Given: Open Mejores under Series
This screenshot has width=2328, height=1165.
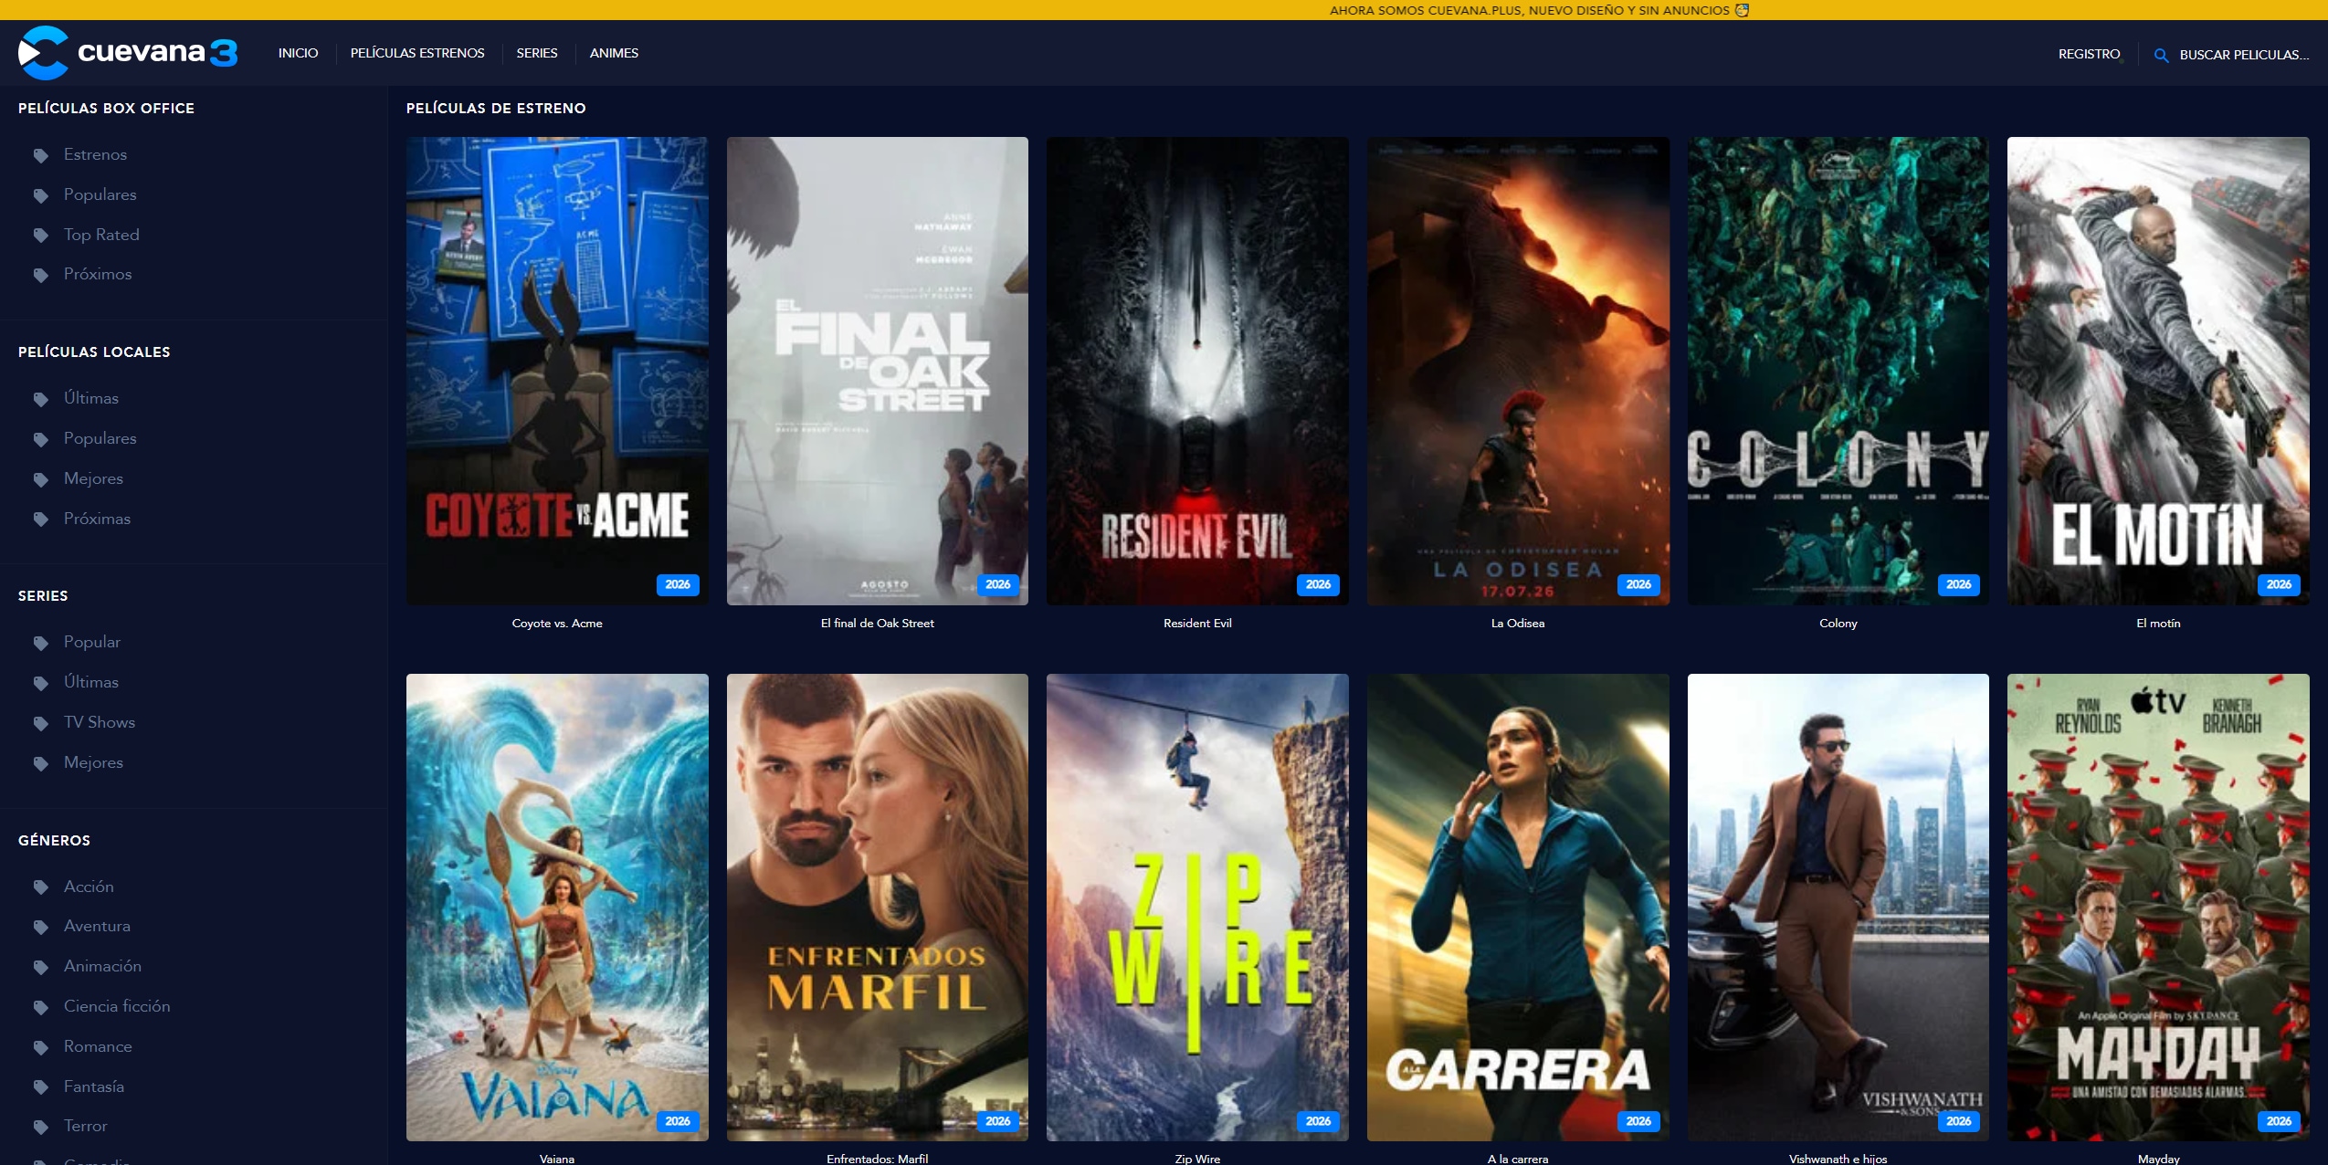Looking at the screenshot, I should 93,762.
